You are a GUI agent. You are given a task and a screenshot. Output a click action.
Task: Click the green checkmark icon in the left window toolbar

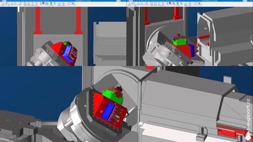click(x=51, y=3)
